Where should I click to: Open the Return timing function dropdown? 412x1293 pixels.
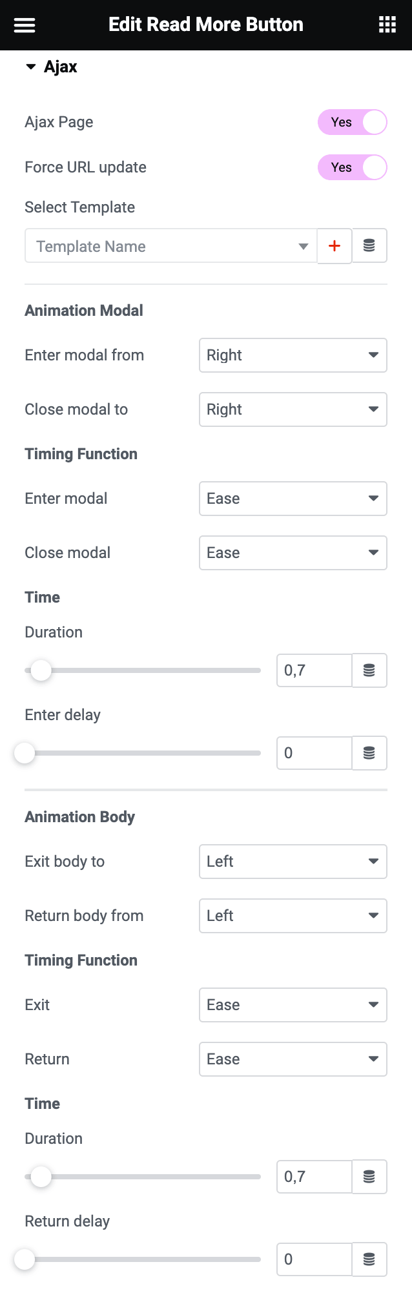(x=293, y=1059)
